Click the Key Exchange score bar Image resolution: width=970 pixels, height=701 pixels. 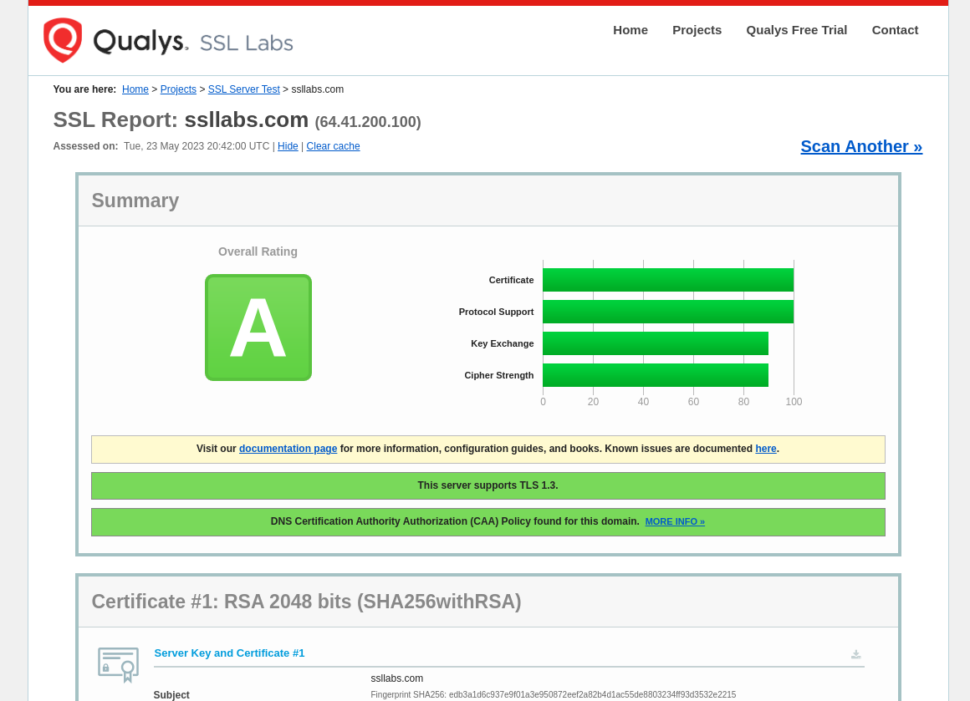pyautogui.click(x=656, y=343)
